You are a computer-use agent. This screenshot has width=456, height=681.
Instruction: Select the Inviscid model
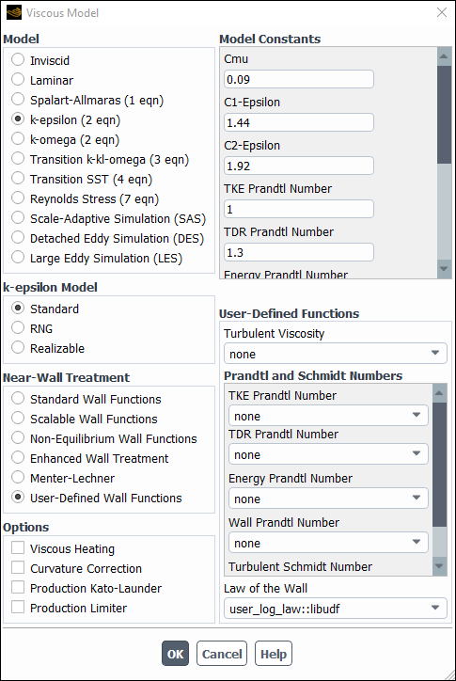18,59
